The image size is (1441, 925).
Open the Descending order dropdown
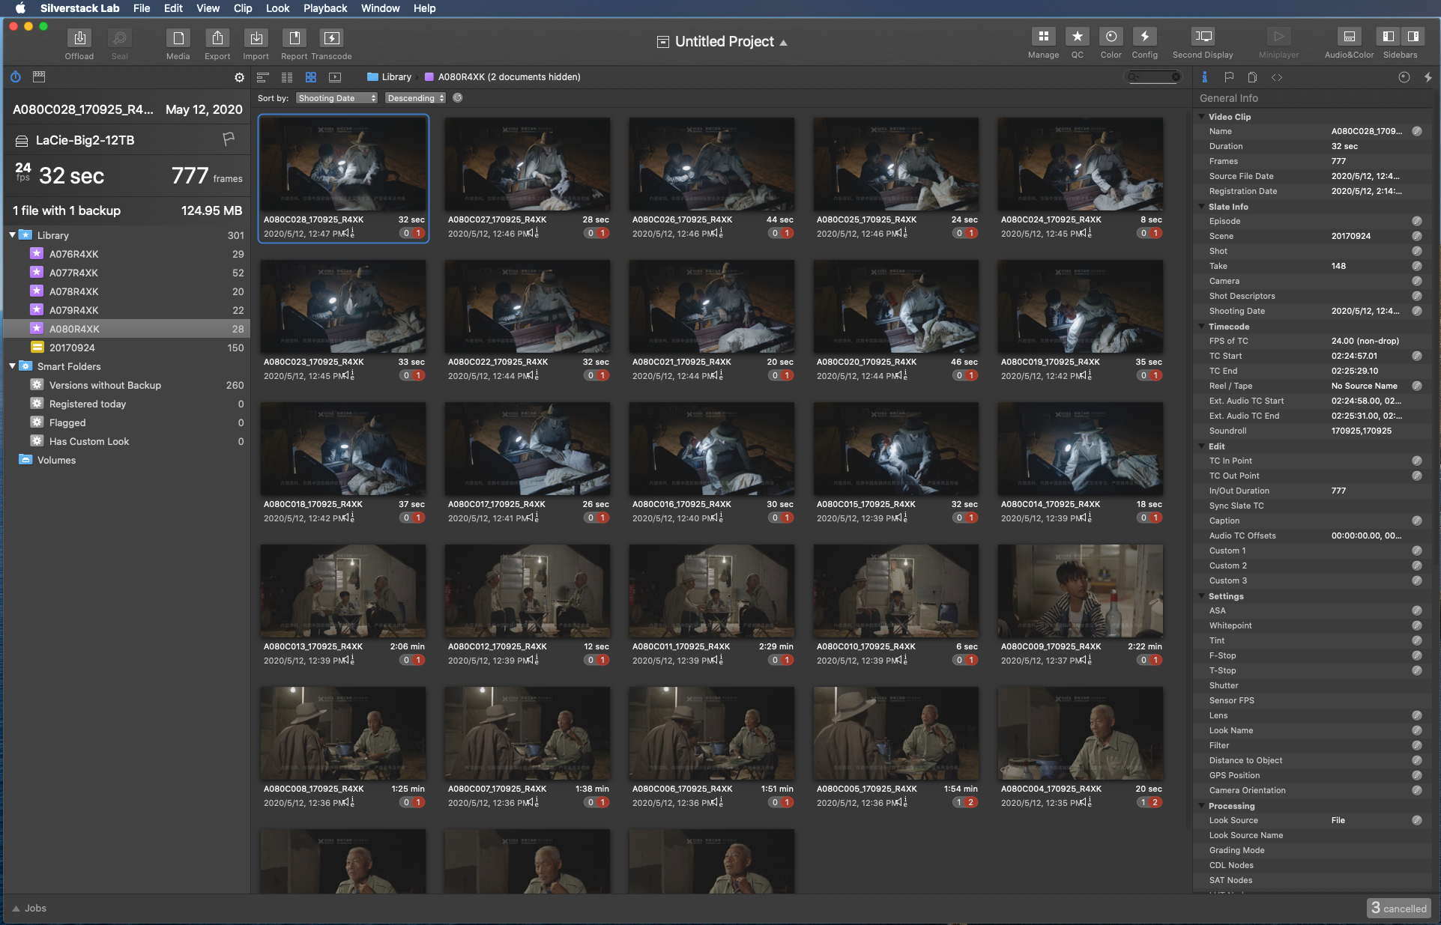tap(415, 98)
